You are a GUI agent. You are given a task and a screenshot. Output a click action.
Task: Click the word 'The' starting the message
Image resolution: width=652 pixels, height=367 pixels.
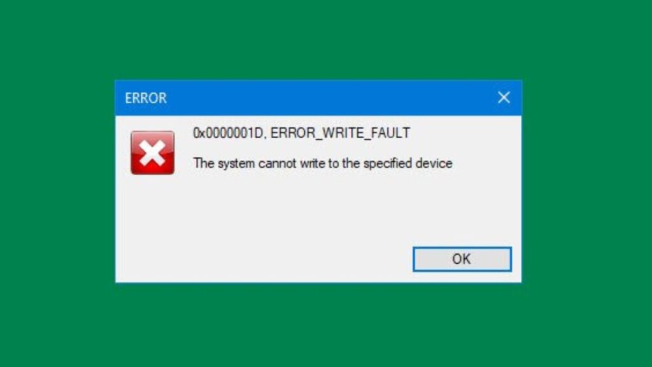204,163
